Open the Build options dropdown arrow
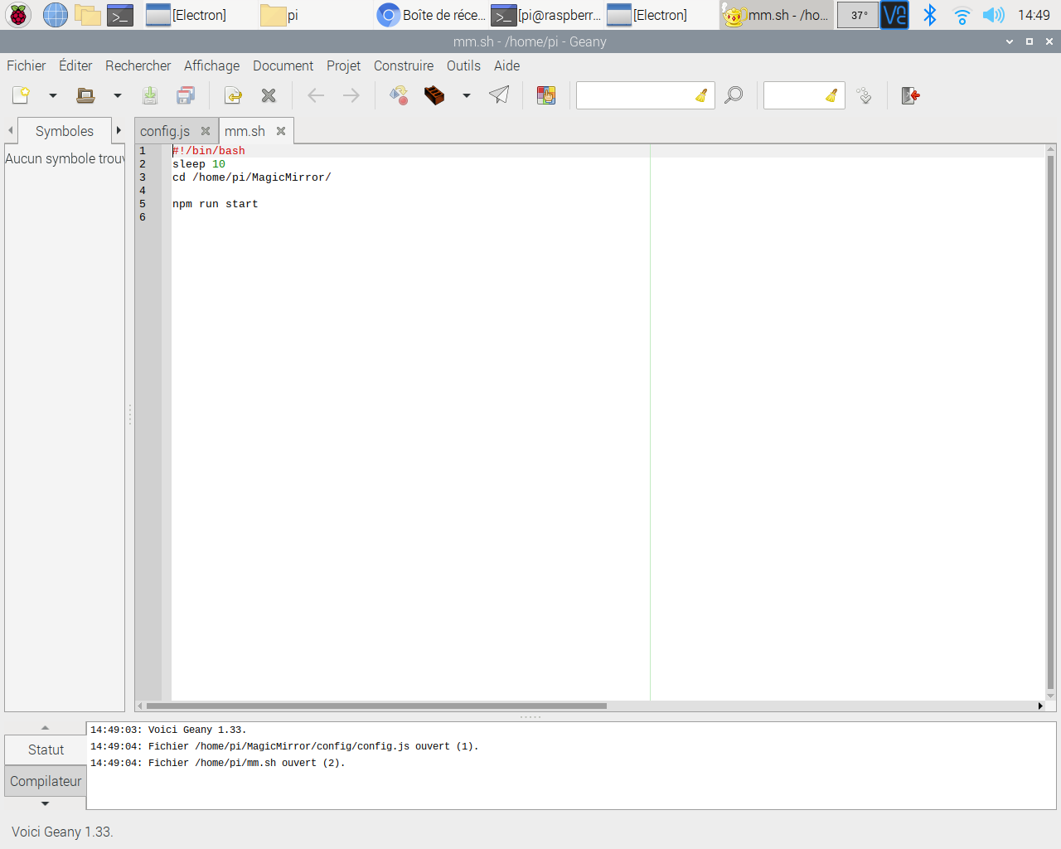Screen dimensions: 1061x849 pos(466,95)
